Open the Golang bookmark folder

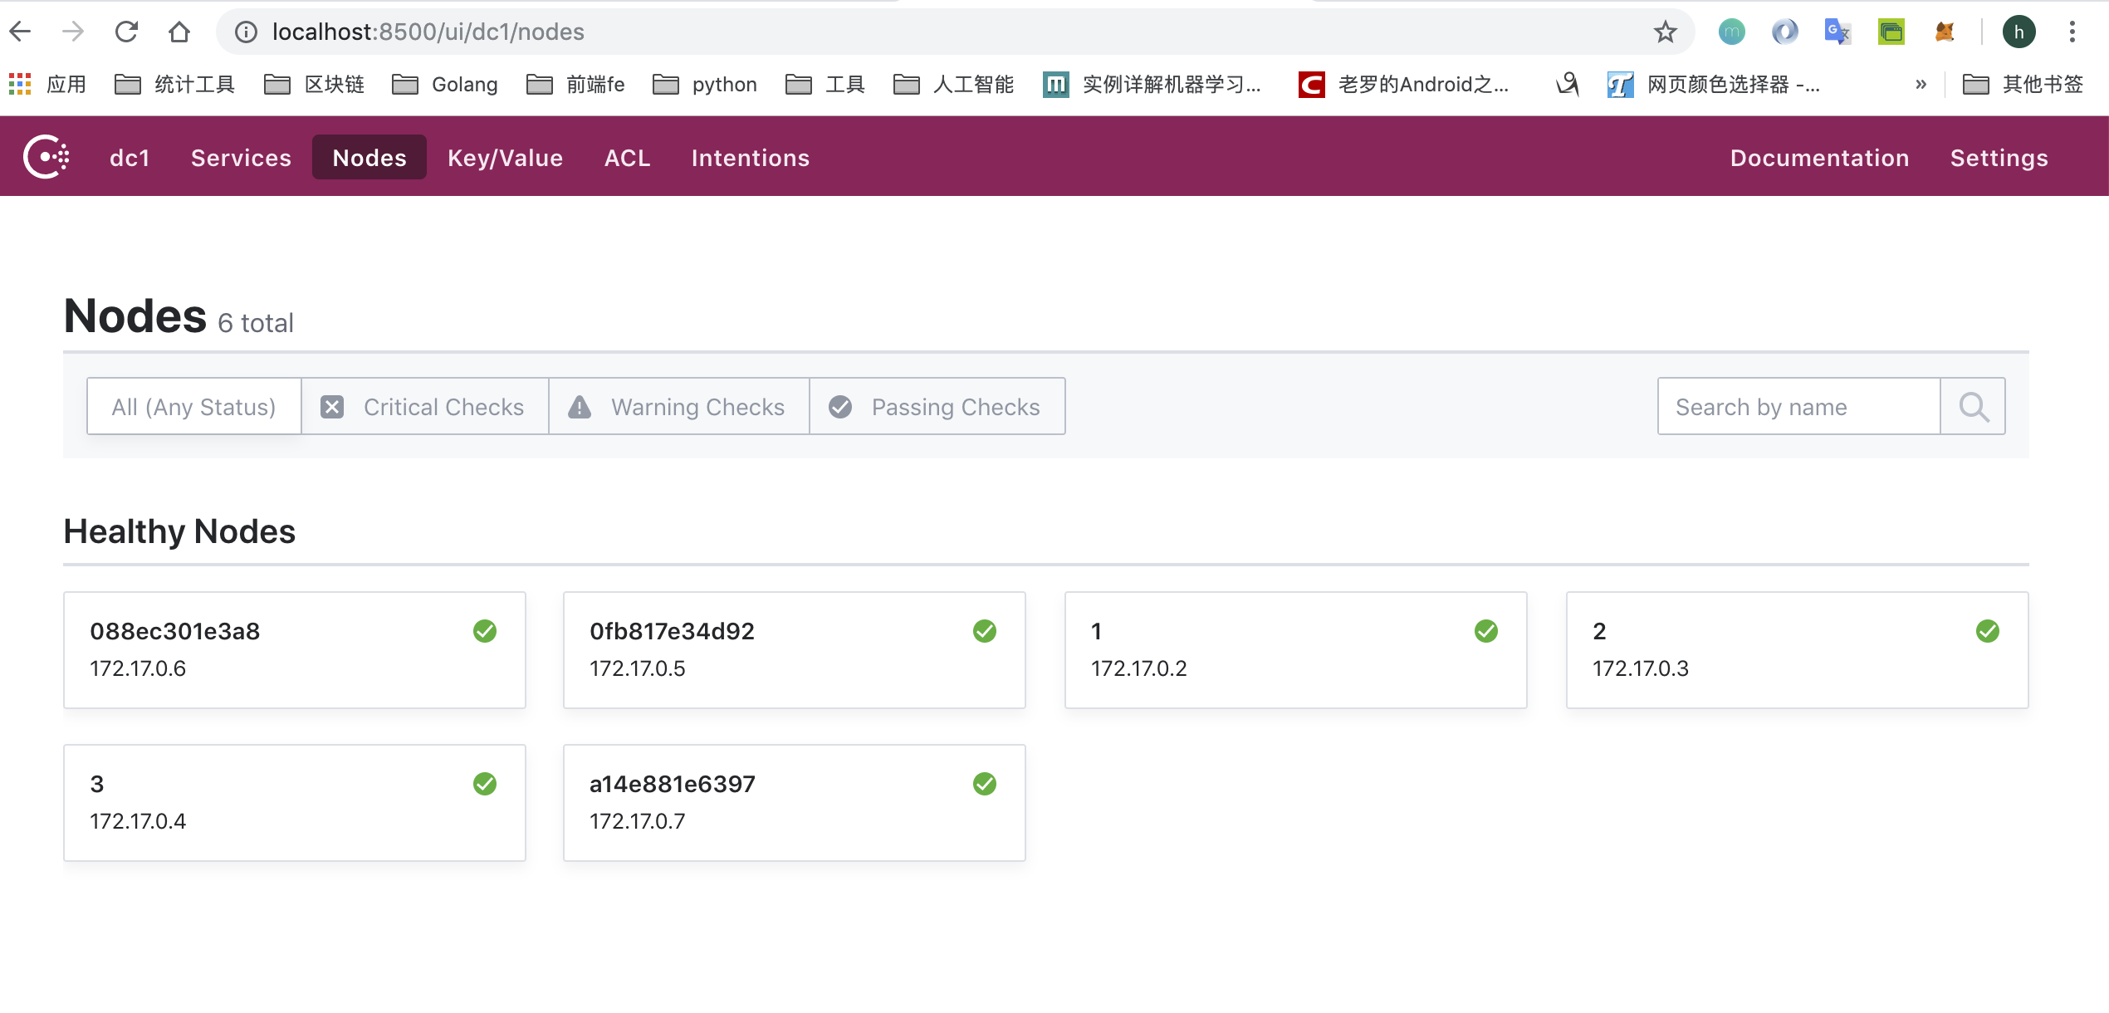(445, 85)
